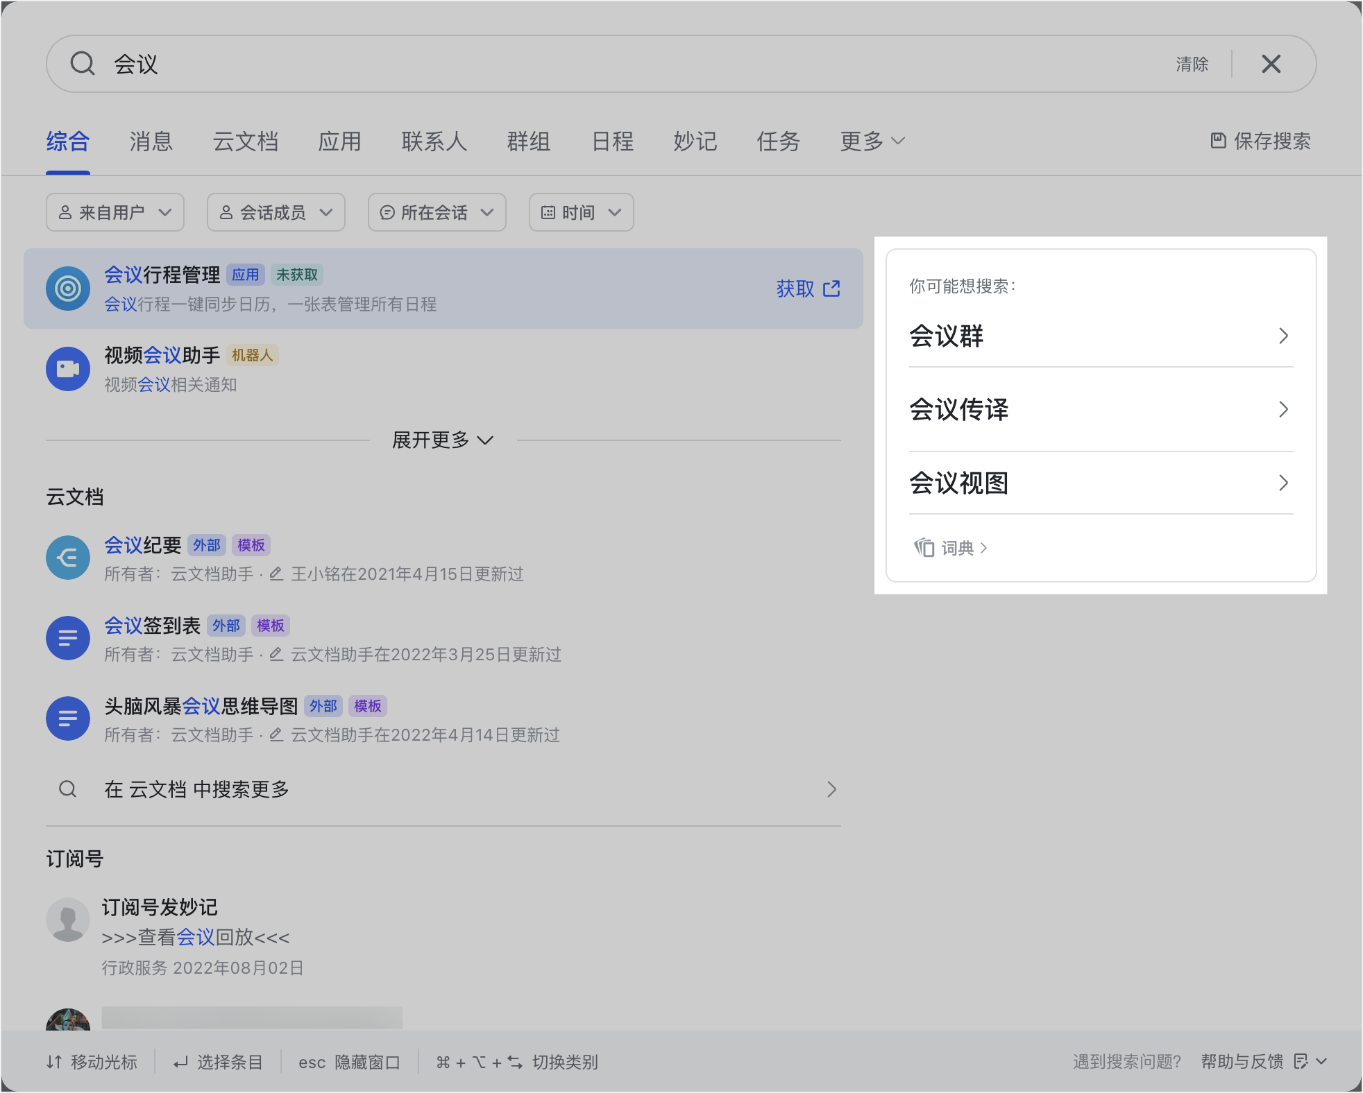Click the 移动光标 hint in footer

click(x=92, y=1062)
